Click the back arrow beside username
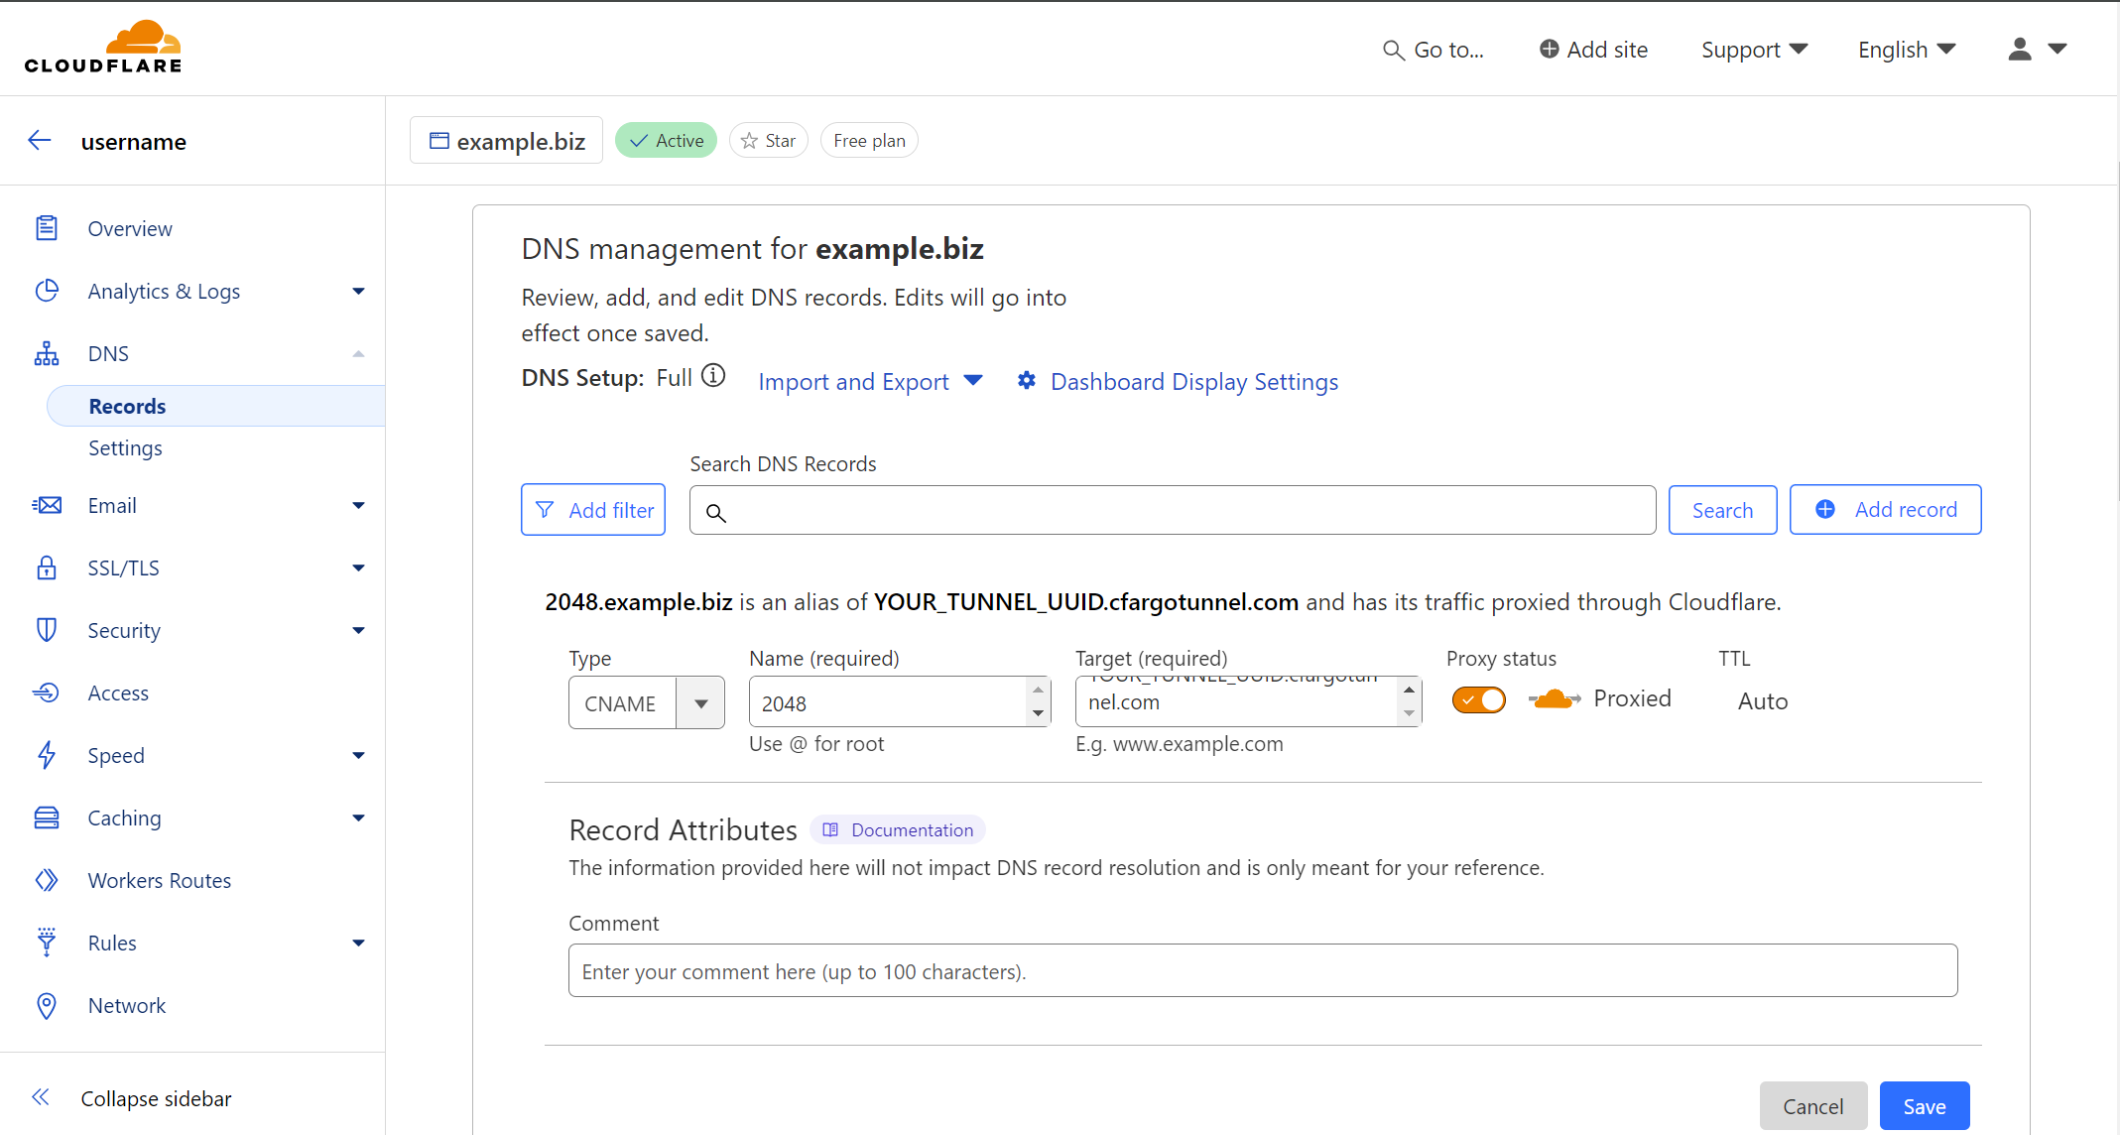This screenshot has height=1135, width=2120. point(40,140)
